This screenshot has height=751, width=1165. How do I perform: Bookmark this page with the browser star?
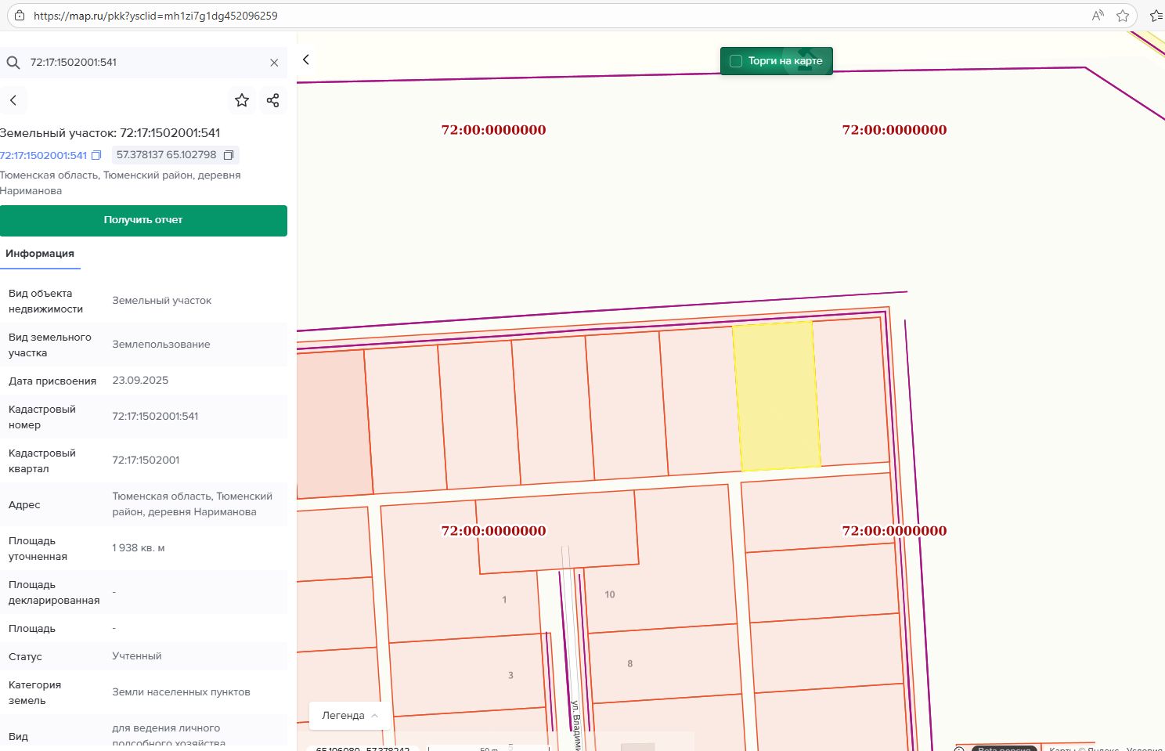pyautogui.click(x=1123, y=16)
